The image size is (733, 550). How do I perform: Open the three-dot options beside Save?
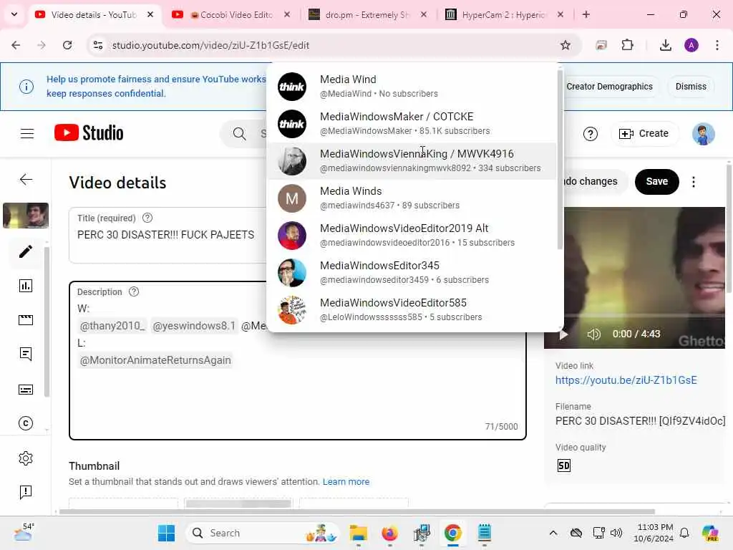694,182
